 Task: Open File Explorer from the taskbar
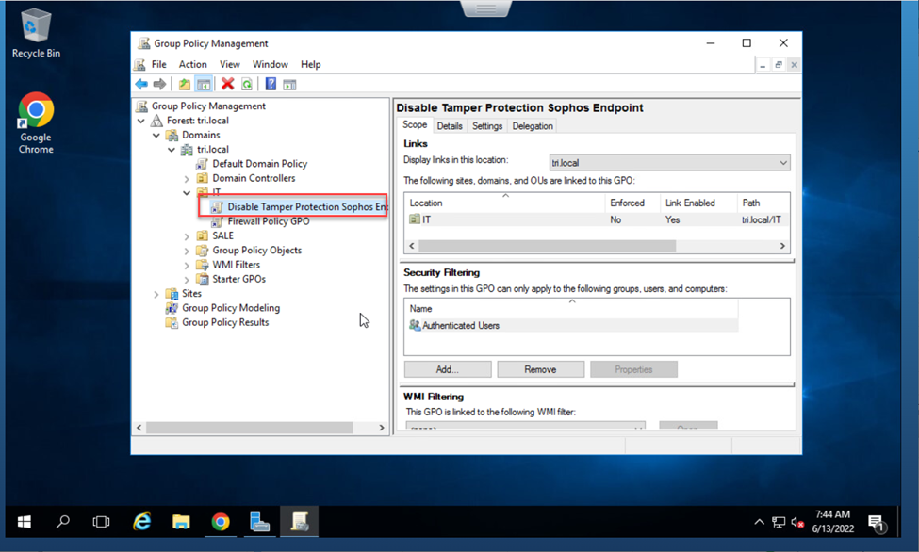point(181,522)
